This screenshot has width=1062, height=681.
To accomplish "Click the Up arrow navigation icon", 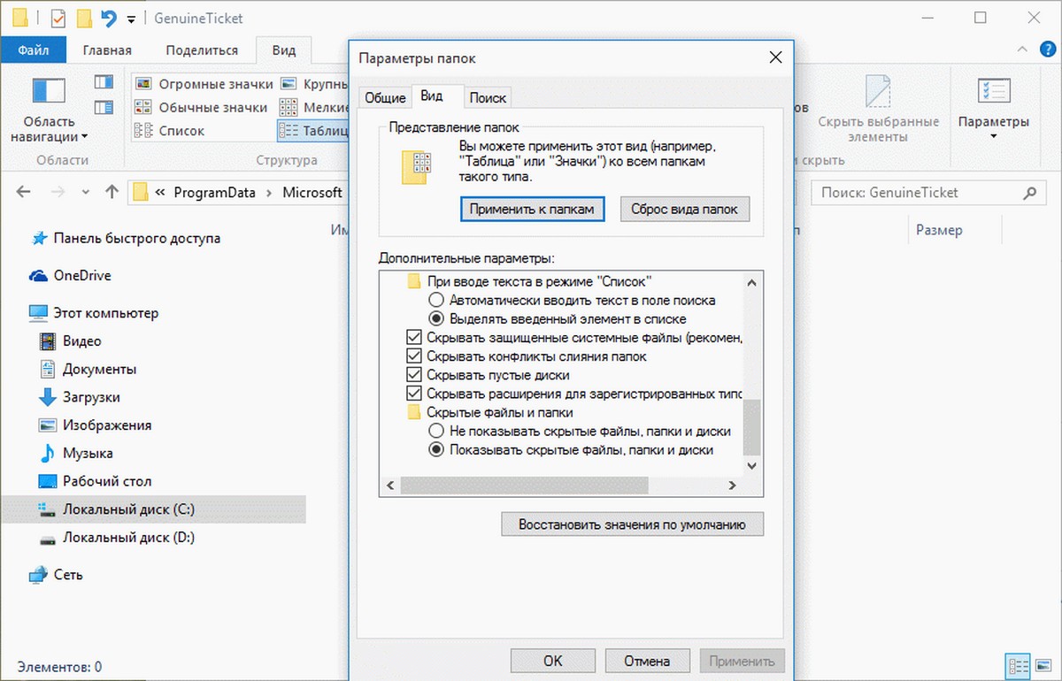I will [x=112, y=192].
